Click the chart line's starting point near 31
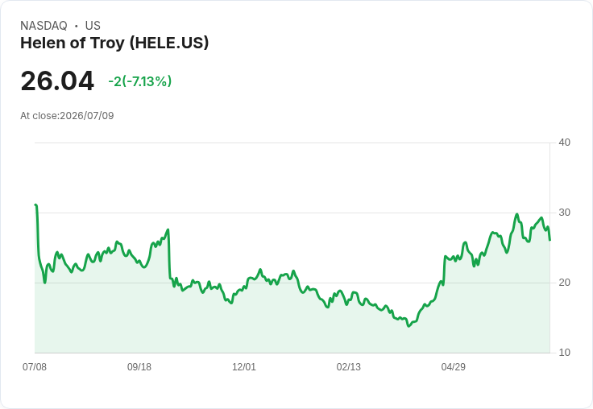This screenshot has width=593, height=409. click(x=35, y=204)
